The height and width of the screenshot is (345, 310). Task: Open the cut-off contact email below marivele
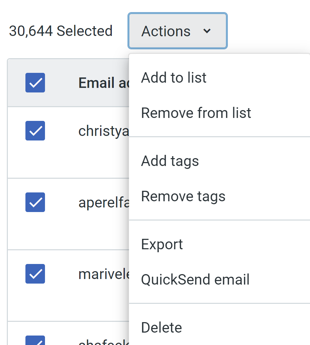point(104,342)
